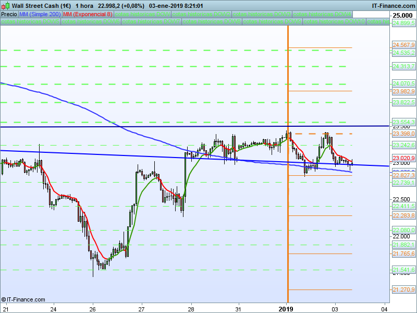Viewport: 417px width, 313px height.
Task: Open the cotas historicas DOW9 label
Action: [x=272, y=21]
